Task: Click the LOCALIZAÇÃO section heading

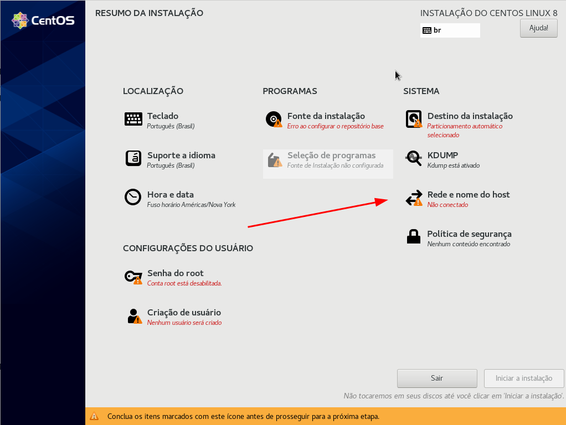Action: point(153,91)
